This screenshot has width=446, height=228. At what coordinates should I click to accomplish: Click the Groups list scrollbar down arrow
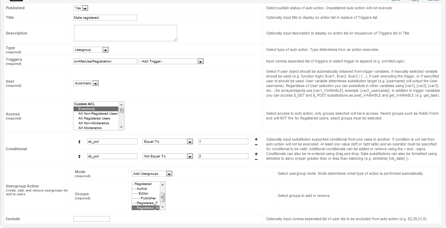coord(163,207)
